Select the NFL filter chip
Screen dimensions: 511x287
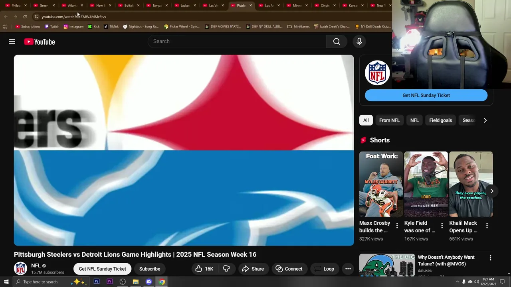414,120
